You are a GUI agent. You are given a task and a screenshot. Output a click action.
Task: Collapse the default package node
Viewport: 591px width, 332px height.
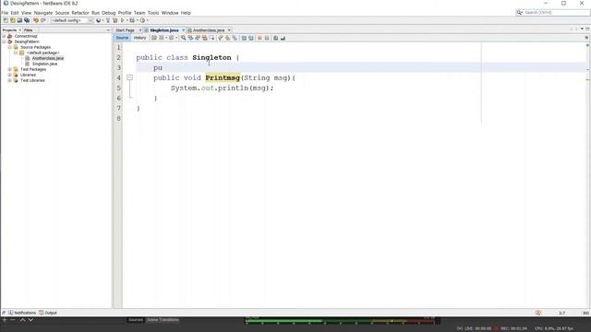[x=16, y=53]
